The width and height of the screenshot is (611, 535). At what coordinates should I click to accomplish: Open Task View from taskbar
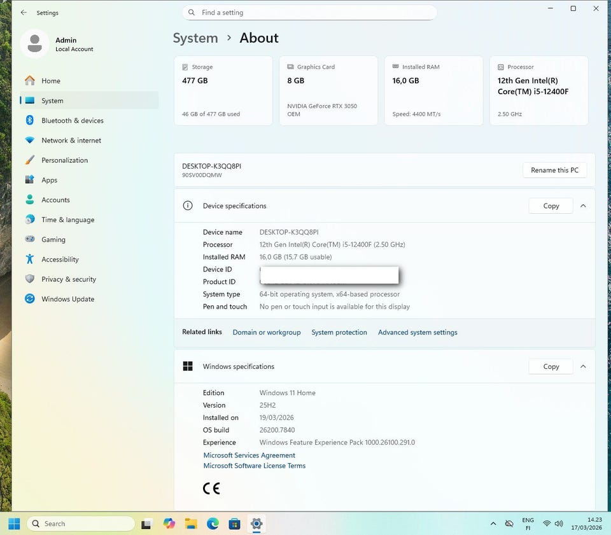pos(146,524)
